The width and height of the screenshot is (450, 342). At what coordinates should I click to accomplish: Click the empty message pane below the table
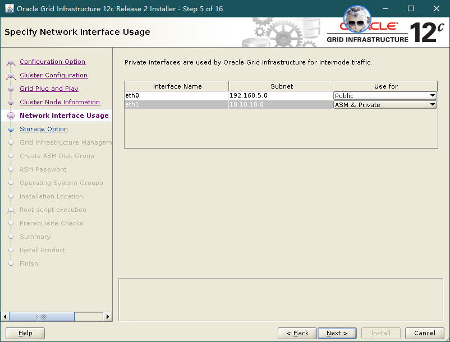(x=281, y=299)
